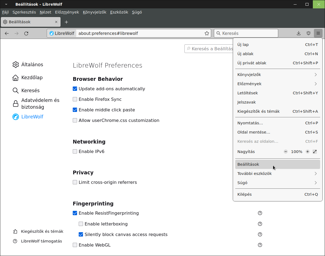
Task: Open the window menu chevron in title bar
Action: pos(6,4)
